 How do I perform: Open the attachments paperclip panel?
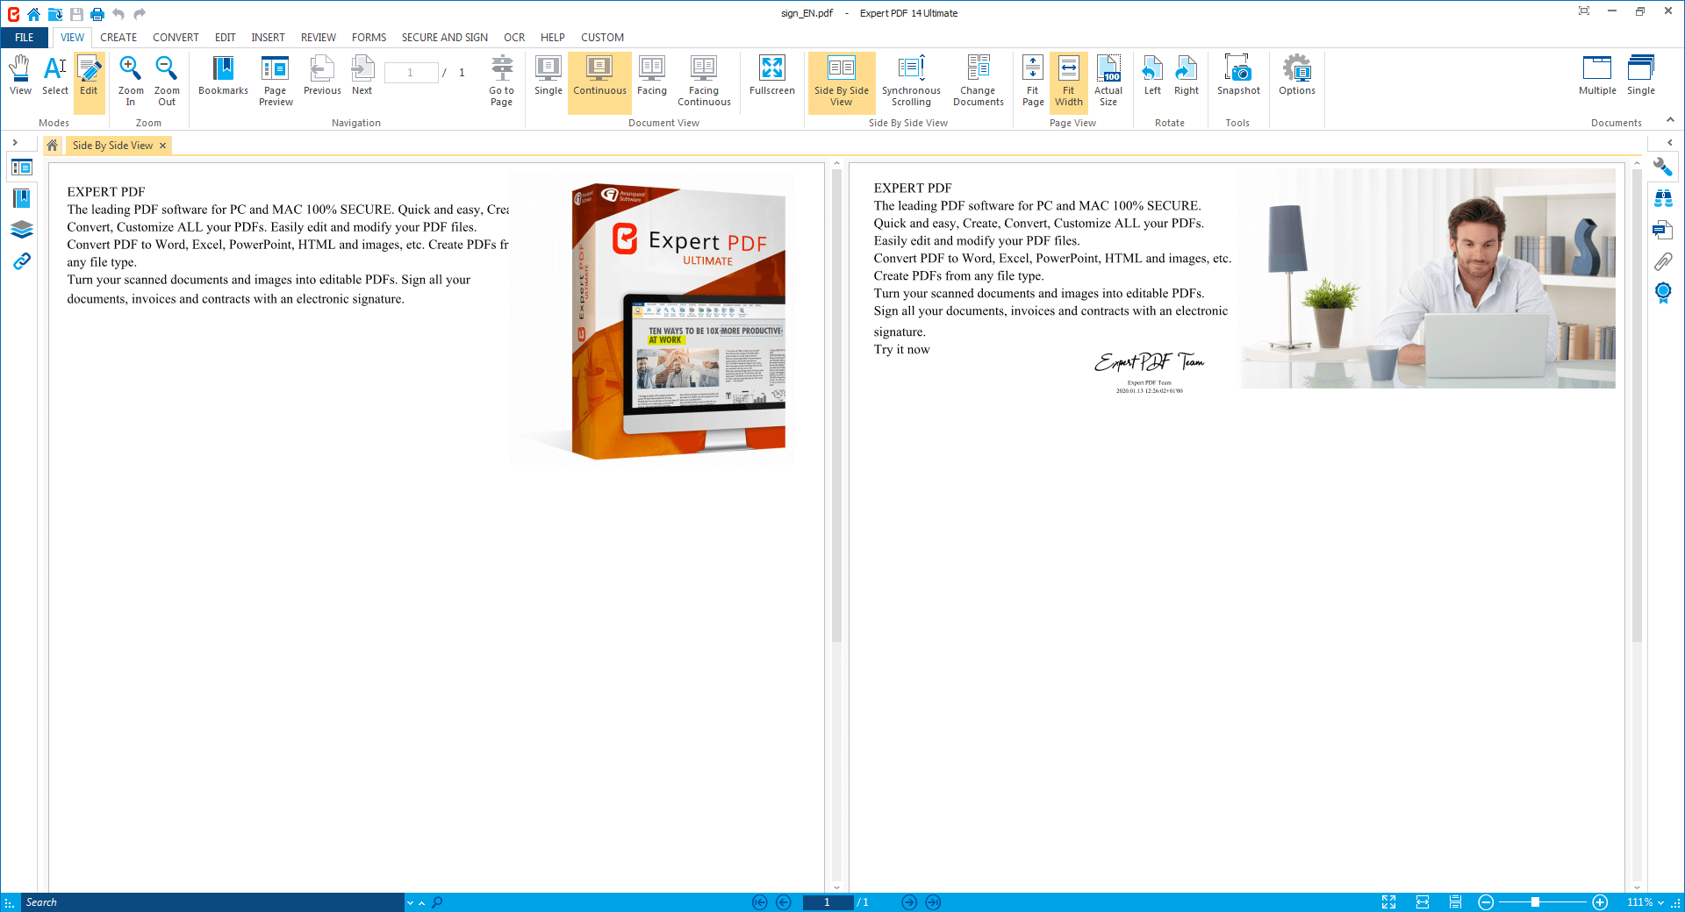1663,261
